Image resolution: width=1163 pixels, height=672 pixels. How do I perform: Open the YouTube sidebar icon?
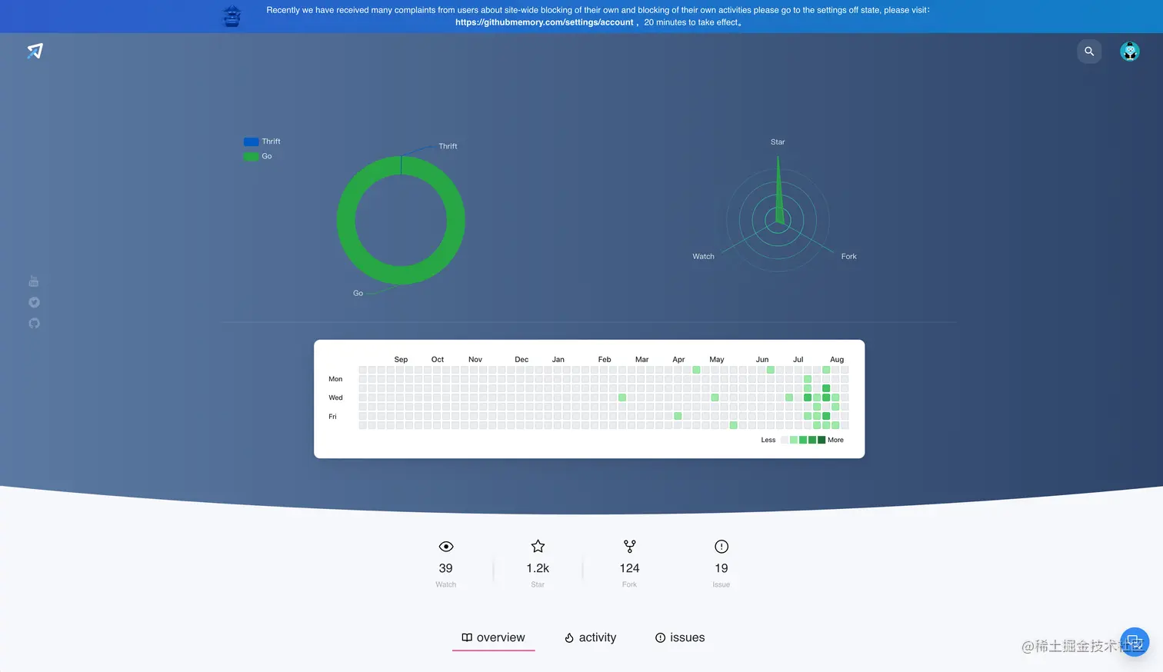tap(34, 281)
